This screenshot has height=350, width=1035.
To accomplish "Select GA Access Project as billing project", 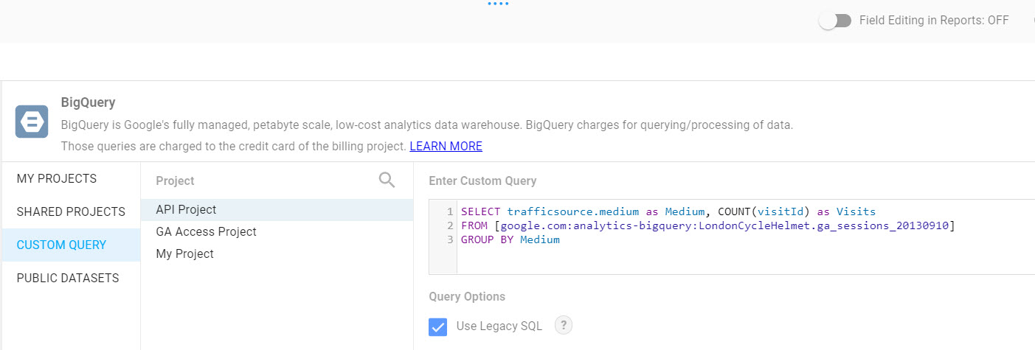I will pos(206,232).
